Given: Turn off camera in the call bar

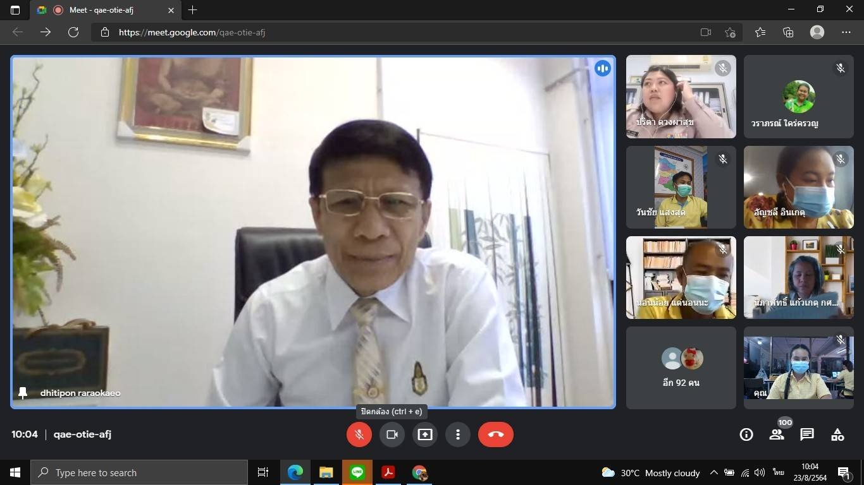Looking at the screenshot, I should point(392,434).
